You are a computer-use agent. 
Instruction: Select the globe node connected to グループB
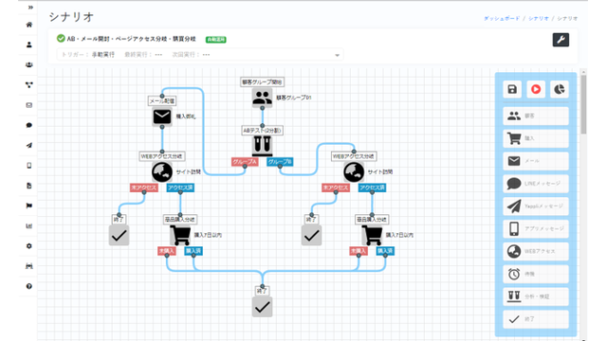tap(354, 172)
